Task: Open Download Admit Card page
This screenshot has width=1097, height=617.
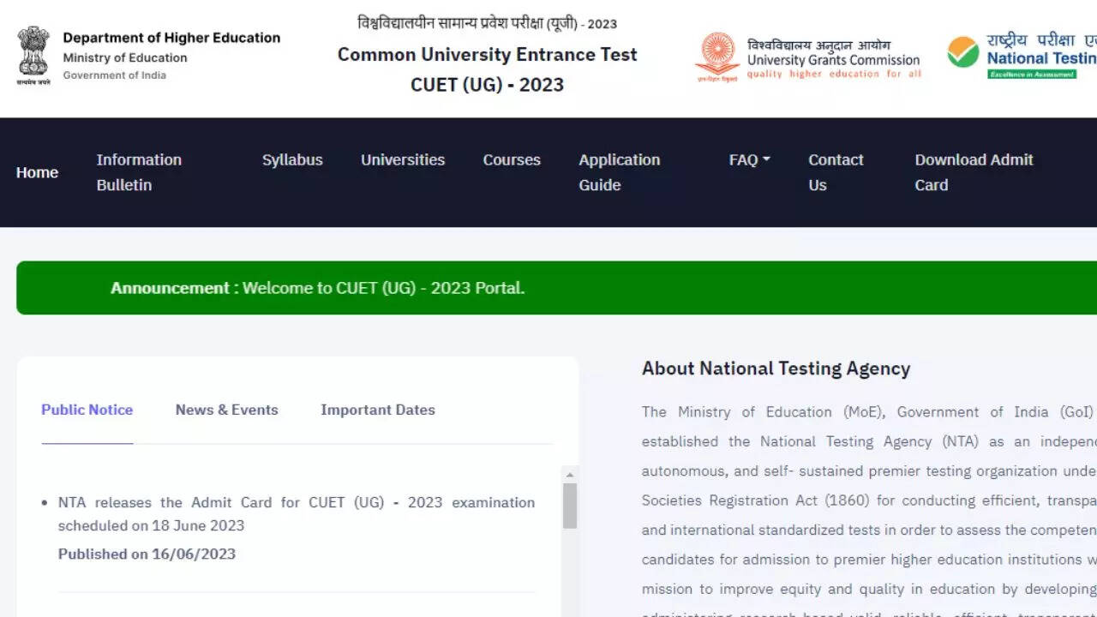Action: tap(974, 172)
